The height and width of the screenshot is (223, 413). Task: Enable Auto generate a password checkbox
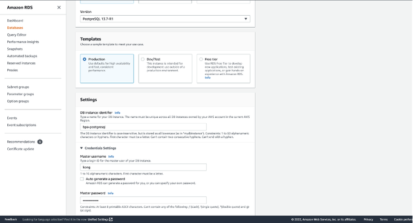[82, 179]
